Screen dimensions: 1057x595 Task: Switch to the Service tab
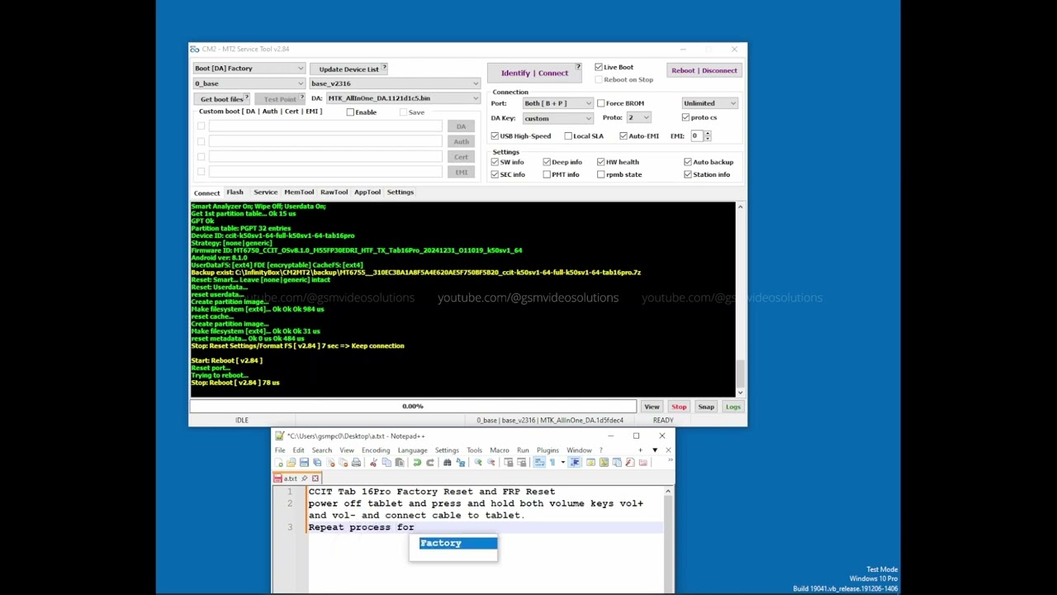tap(265, 192)
